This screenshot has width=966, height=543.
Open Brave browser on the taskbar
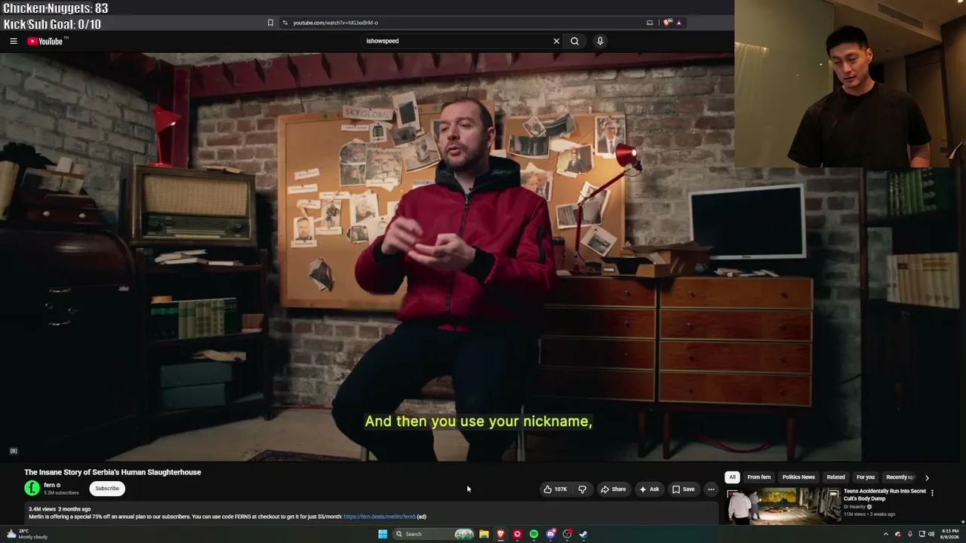coord(500,534)
